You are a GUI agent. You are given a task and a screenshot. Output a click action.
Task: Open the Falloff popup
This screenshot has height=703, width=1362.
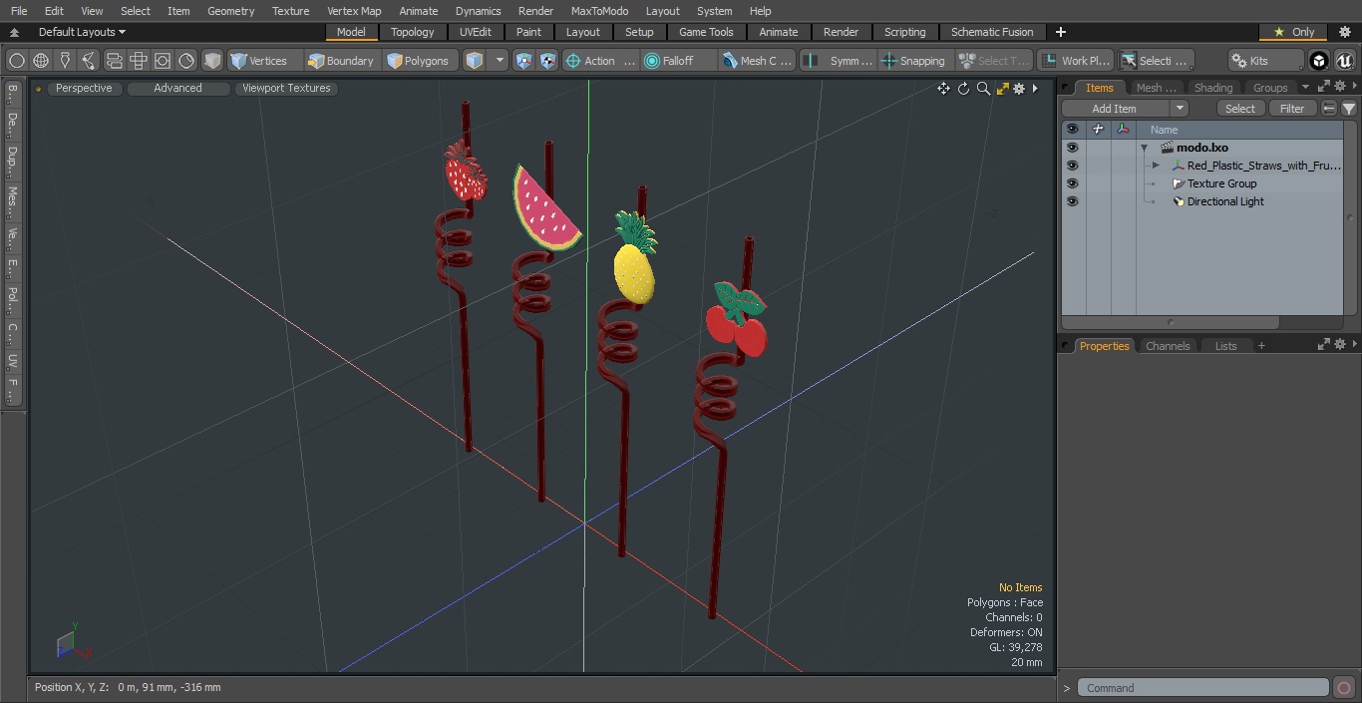click(679, 61)
